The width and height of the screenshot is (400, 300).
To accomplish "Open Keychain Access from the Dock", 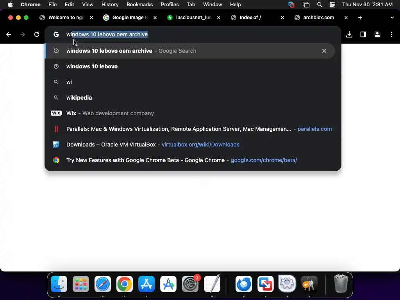I will coord(309,284).
